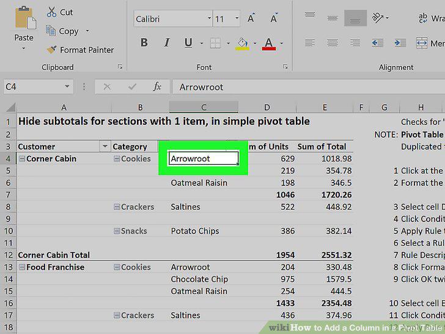This screenshot has width=445, height=334.
Task: Collapse Crackers in row 17
Action: click(117, 315)
